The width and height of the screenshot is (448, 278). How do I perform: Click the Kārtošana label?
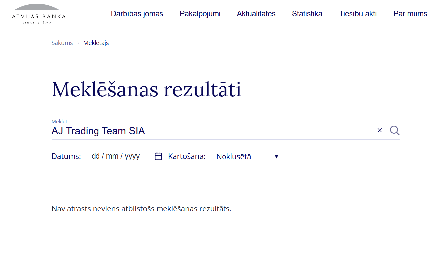pos(187,156)
